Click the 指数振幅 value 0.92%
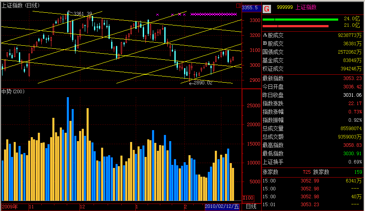 pyautogui.click(x=355, y=120)
